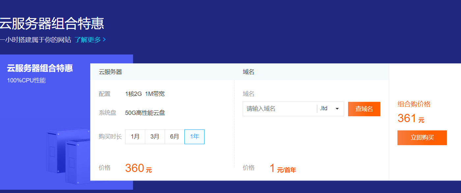This screenshot has height=193, width=461.
Task: Click the 50G高性能云盘 system disk value
Action: pyautogui.click(x=145, y=113)
